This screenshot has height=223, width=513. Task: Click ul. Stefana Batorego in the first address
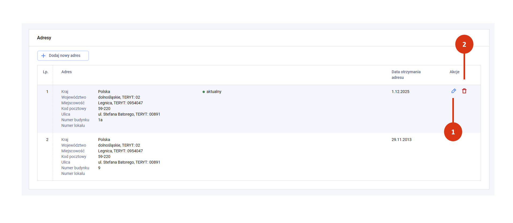point(129,114)
